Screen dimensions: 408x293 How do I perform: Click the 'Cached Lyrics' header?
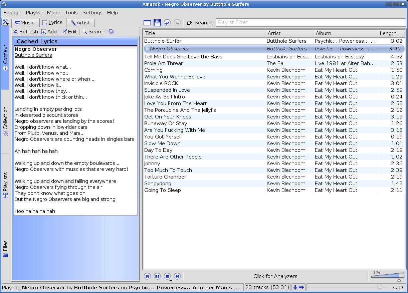point(75,41)
